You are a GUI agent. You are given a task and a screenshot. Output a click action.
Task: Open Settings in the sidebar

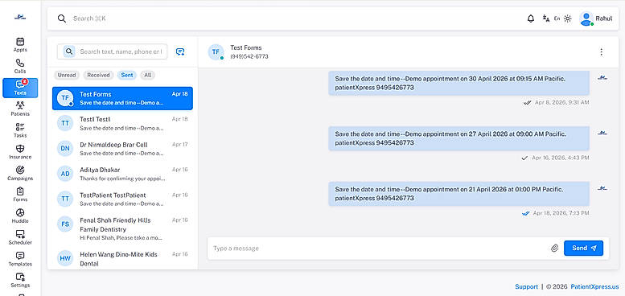[20, 281]
